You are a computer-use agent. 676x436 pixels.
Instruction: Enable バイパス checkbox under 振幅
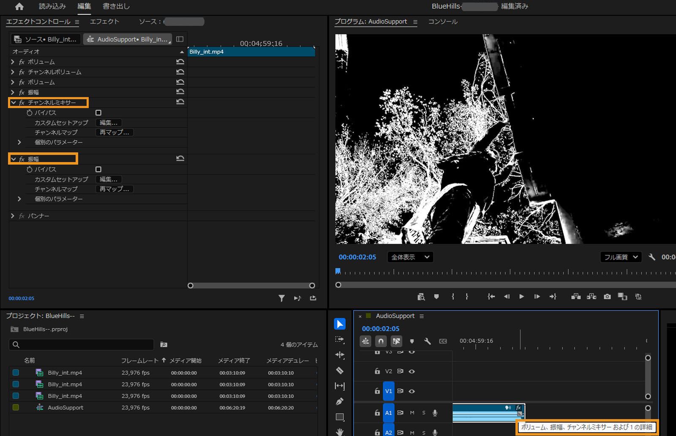pos(98,169)
